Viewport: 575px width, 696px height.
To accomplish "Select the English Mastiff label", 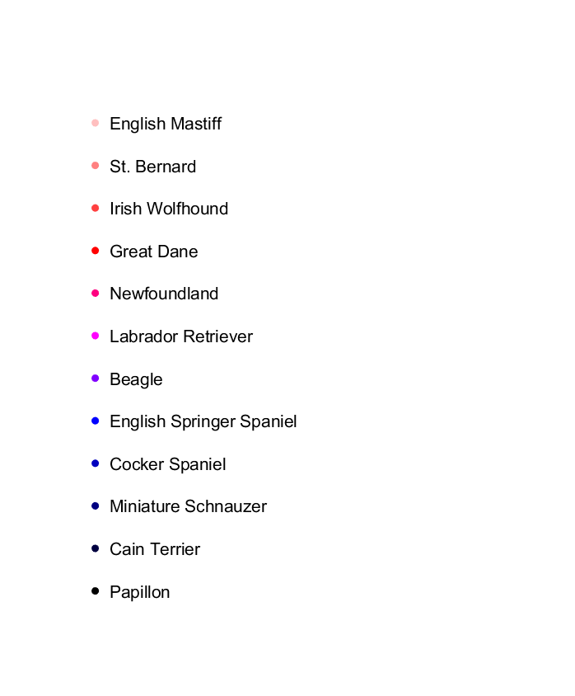I will pos(166,124).
